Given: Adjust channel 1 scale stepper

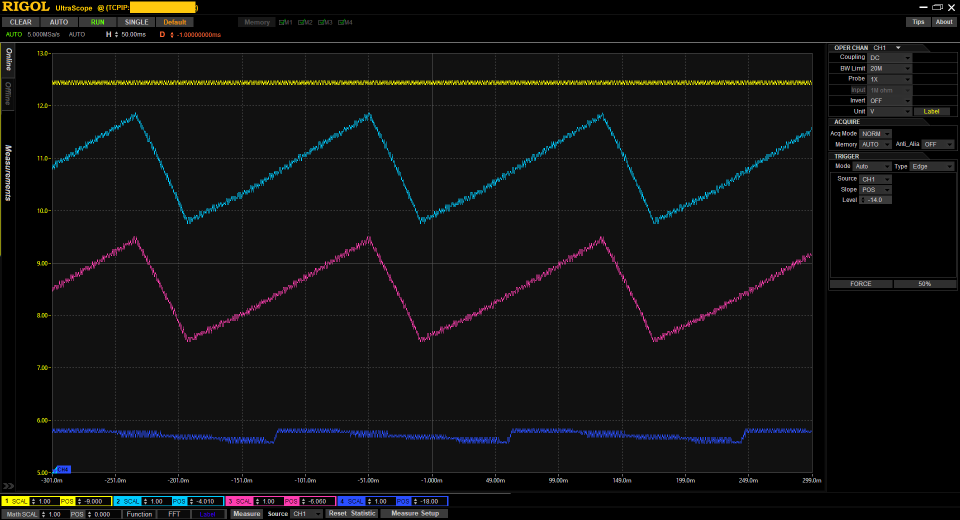Looking at the screenshot, I should (33, 501).
